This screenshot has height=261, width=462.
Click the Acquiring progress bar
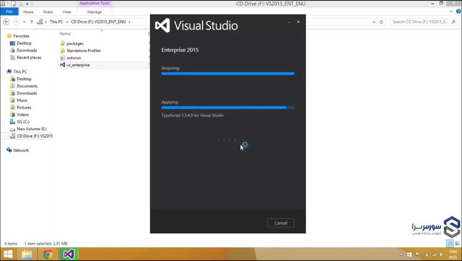[x=228, y=73]
